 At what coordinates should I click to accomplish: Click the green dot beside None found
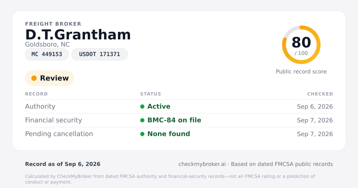tap(142, 134)
